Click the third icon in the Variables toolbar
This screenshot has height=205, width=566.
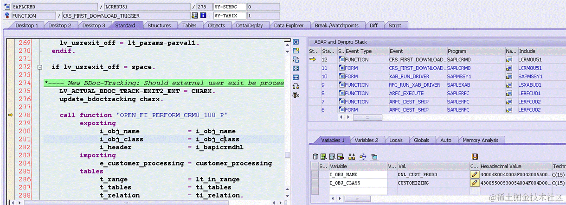click(332, 157)
